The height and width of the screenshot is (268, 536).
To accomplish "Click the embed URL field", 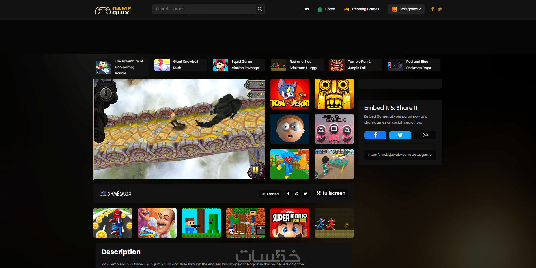I will pyautogui.click(x=400, y=155).
